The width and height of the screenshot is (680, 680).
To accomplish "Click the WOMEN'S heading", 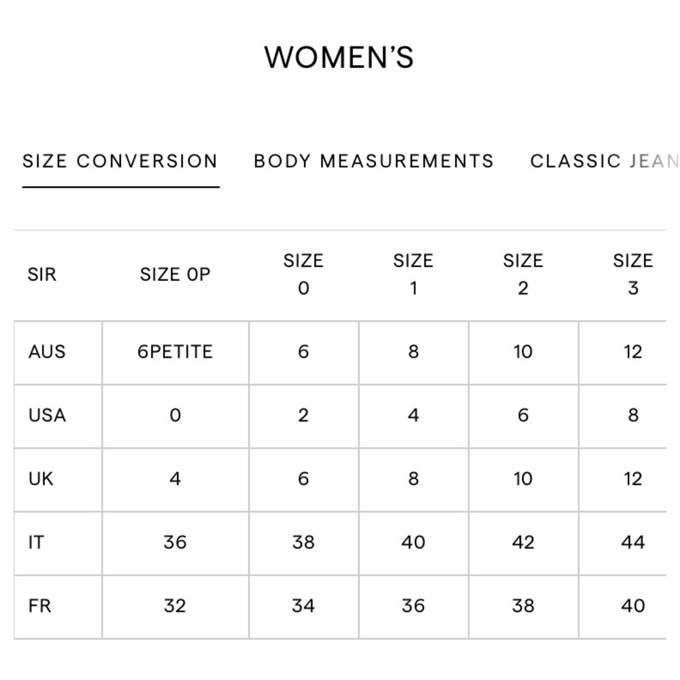I will click(x=339, y=57).
